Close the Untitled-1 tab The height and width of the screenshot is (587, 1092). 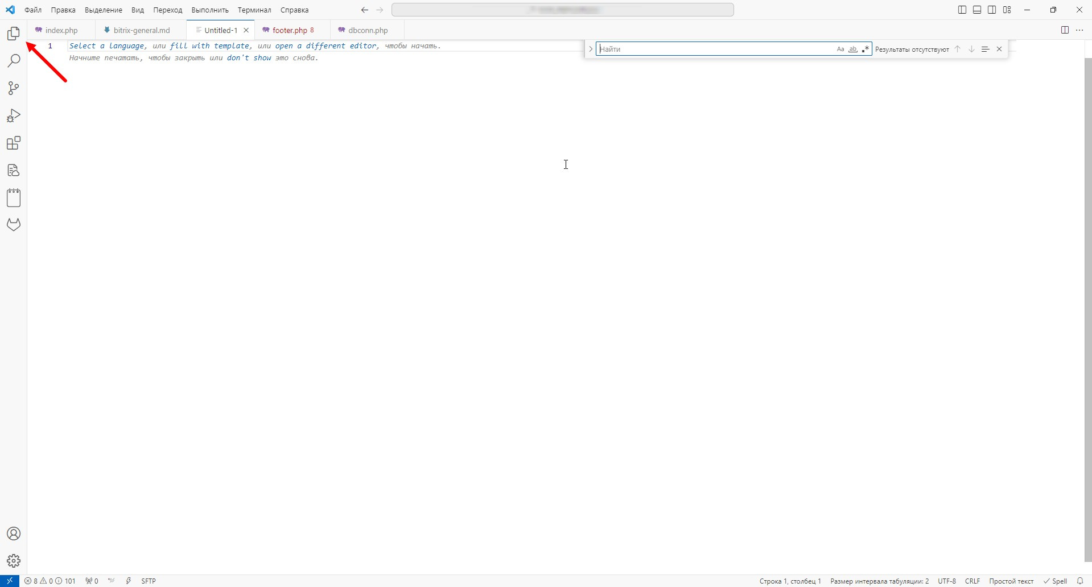246,30
